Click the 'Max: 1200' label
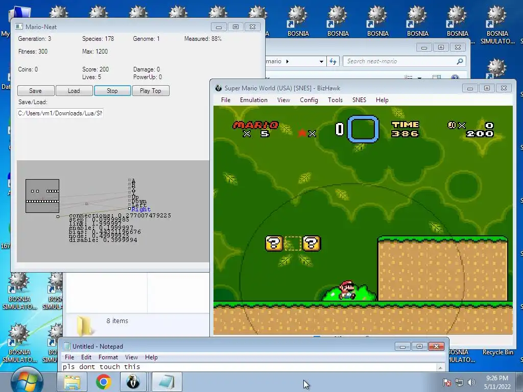523x392 pixels. pos(94,52)
